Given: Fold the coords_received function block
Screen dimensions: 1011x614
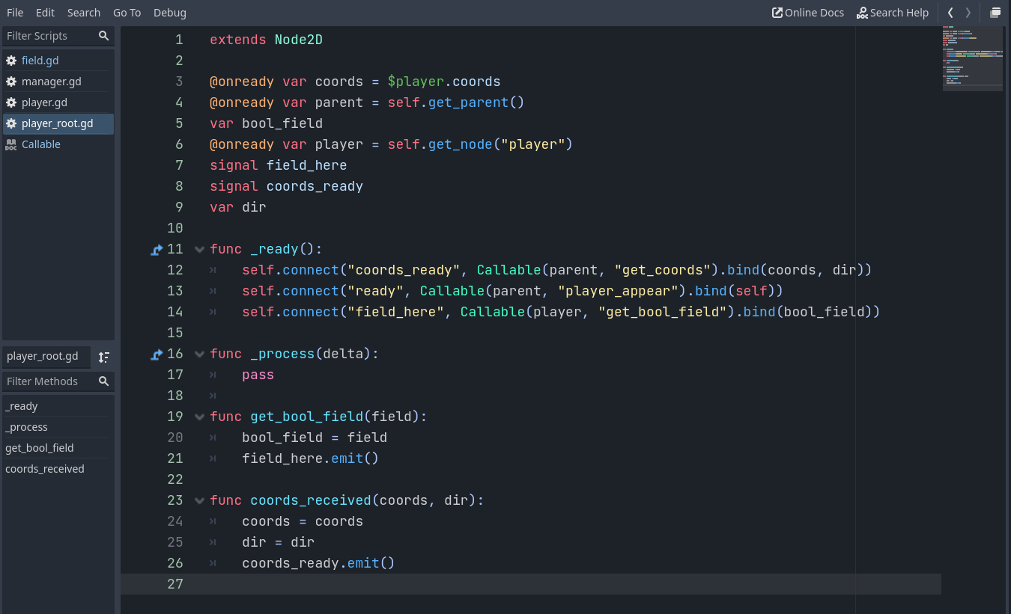Looking at the screenshot, I should (x=199, y=500).
